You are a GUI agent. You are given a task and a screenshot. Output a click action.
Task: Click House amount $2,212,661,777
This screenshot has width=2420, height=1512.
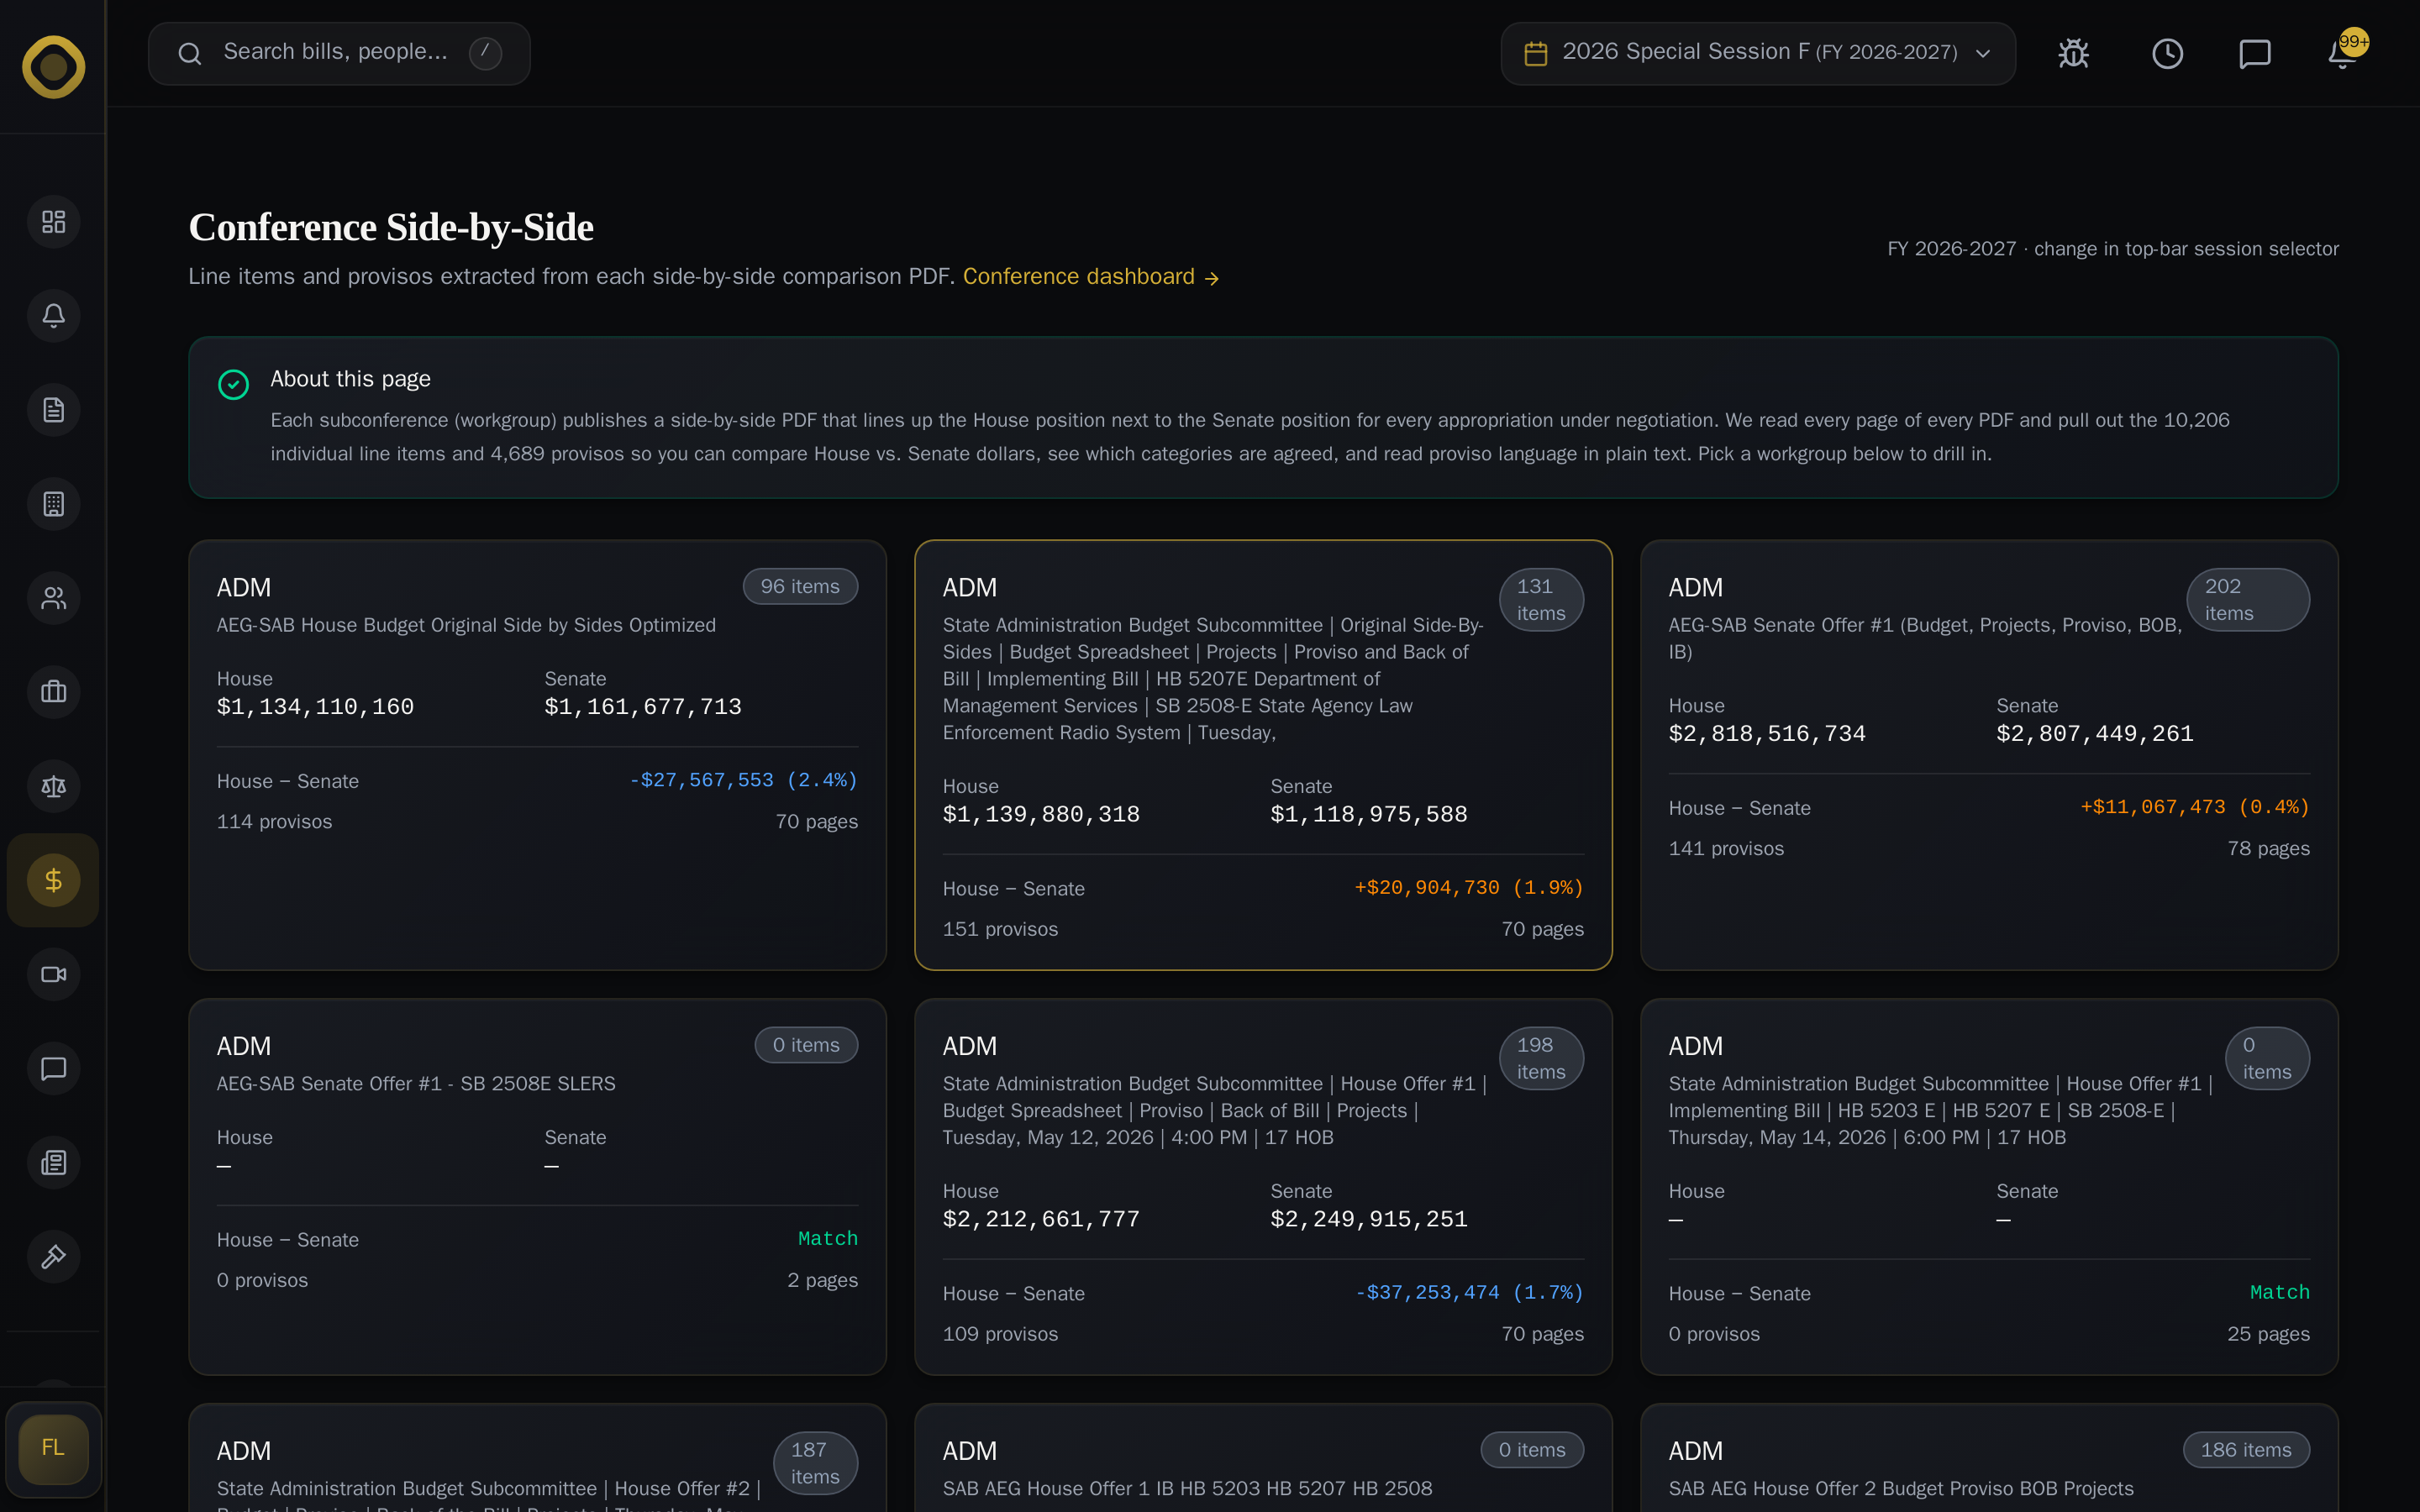pyautogui.click(x=1041, y=1219)
